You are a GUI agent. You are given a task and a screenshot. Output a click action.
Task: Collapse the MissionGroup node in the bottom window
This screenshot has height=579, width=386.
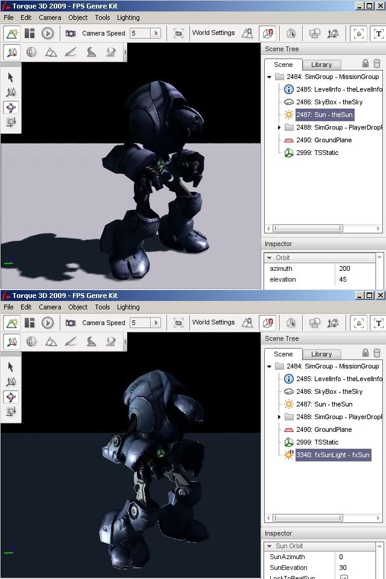(270, 366)
